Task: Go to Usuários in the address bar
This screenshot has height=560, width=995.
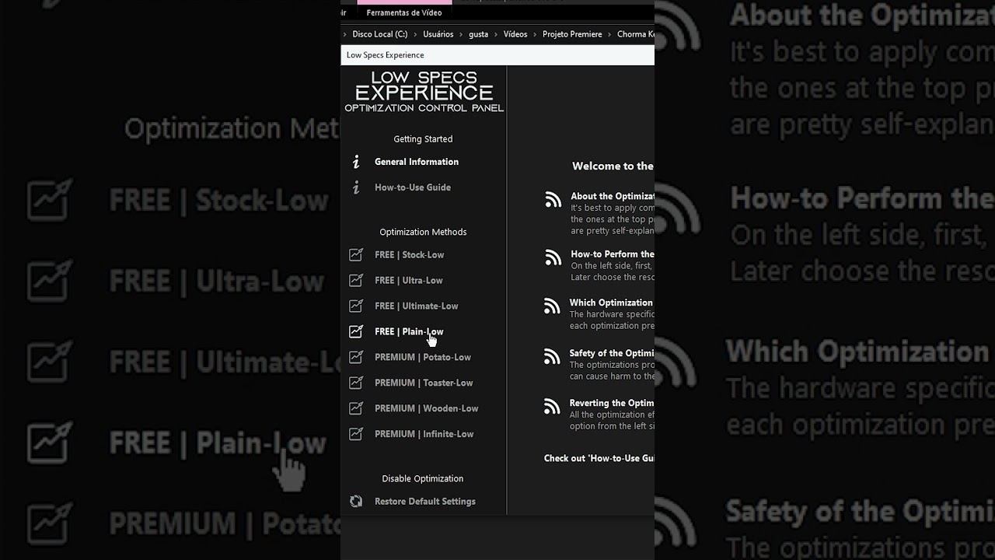Action: point(438,34)
